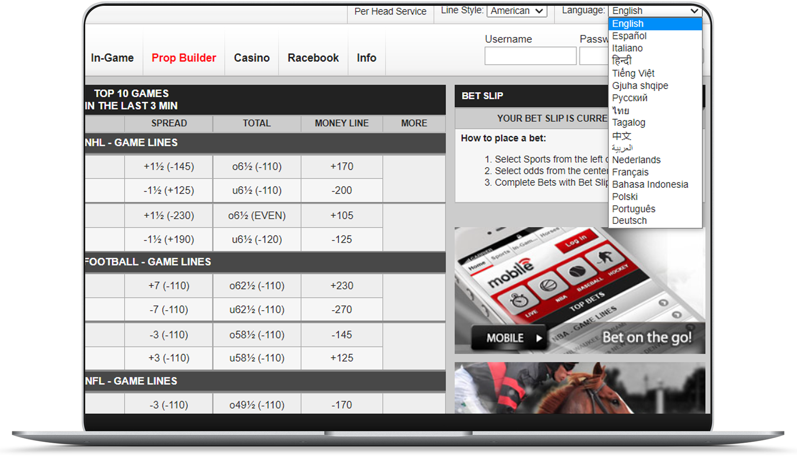797x457 pixels.
Task: Choose NHL money line -200
Action: click(x=342, y=191)
